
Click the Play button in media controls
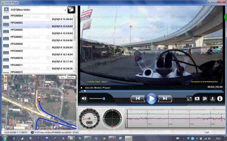pos(151,98)
